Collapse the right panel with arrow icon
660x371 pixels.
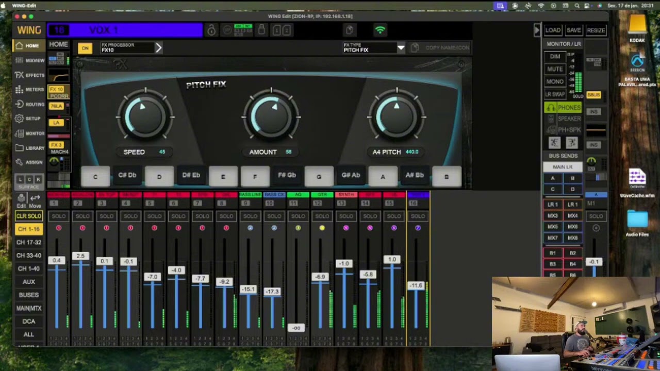[537, 30]
